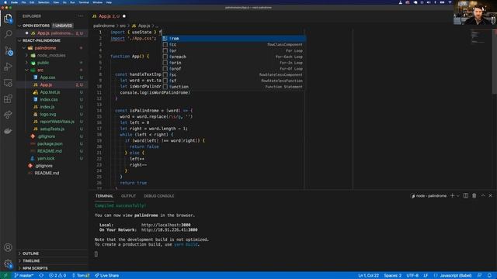497x279 pixels.
Task: Click the remote window indicator in status bar
Action: (5, 276)
